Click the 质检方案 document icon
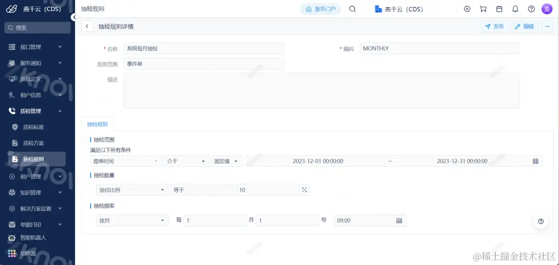Viewport: 559px width, 265px height. click(15, 143)
